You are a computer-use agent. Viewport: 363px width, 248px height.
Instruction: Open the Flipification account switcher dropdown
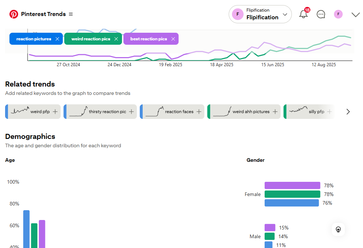[x=260, y=14]
